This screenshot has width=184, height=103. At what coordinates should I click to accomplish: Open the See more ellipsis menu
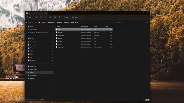pyautogui.click(x=82, y=17)
